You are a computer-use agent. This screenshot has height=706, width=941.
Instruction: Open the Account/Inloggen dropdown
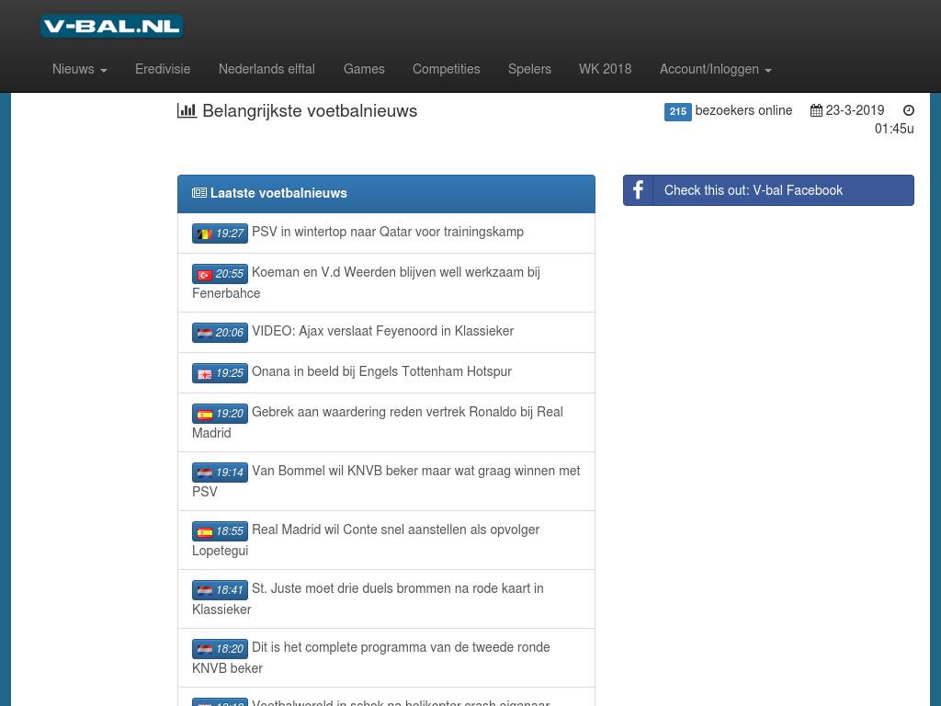[714, 69]
